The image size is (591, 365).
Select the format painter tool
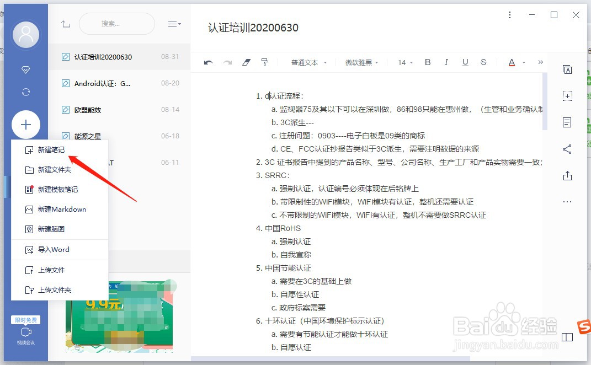tap(265, 62)
